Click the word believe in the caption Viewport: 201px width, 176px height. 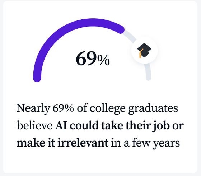pyautogui.click(x=34, y=125)
